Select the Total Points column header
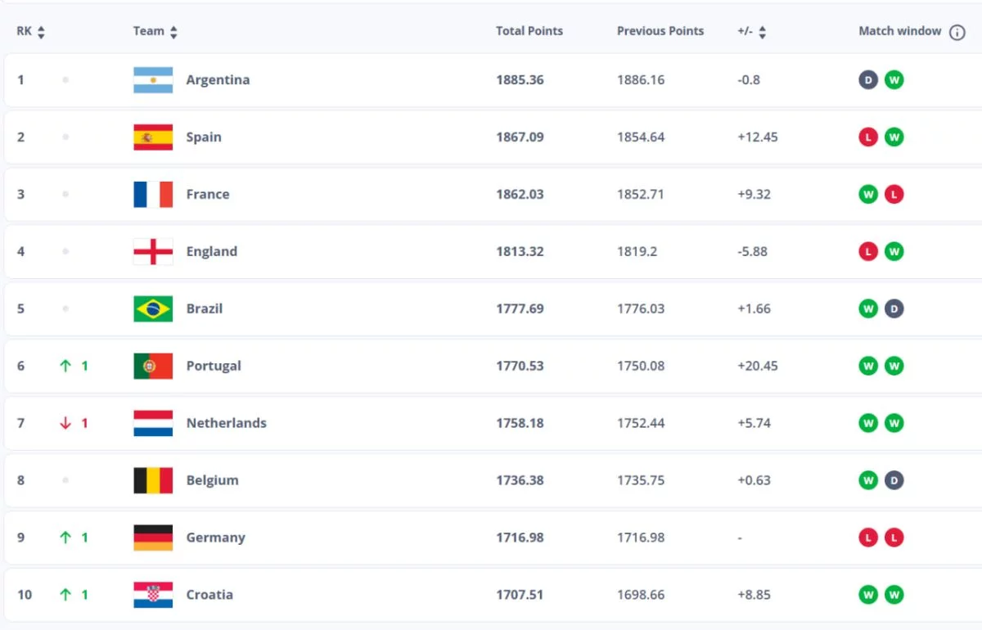982x630 pixels. pyautogui.click(x=529, y=31)
